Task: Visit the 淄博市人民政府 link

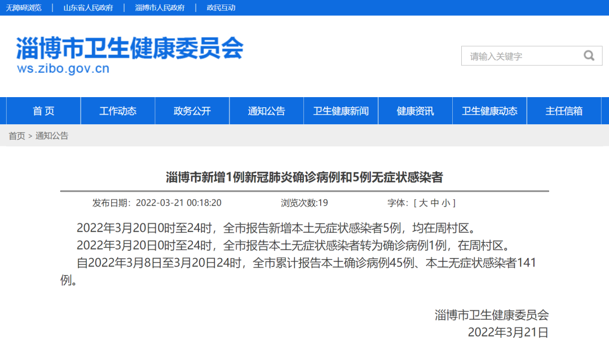Action: click(x=160, y=8)
